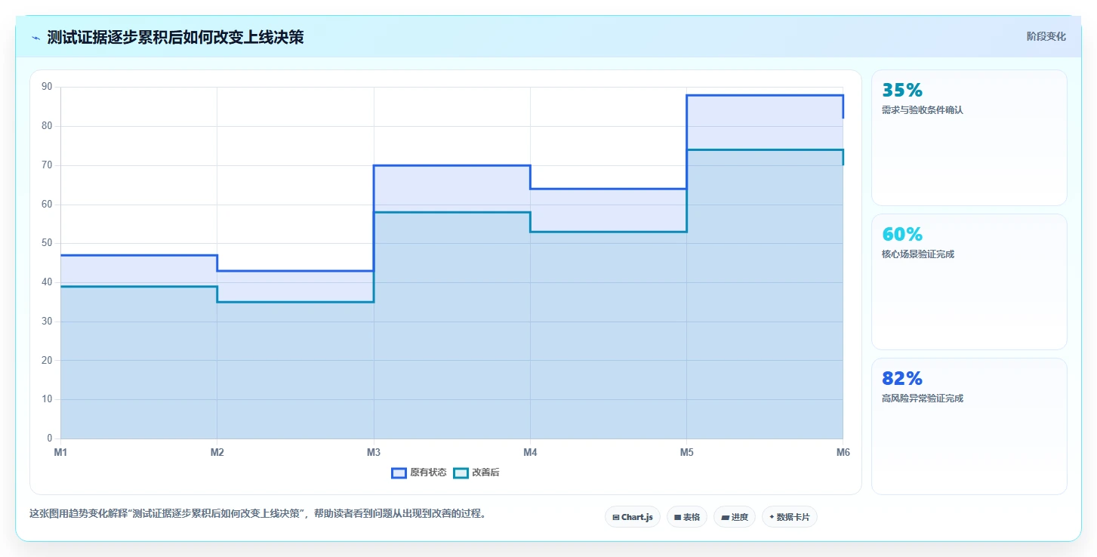Toggle the 原有状态 legend swatch

399,473
